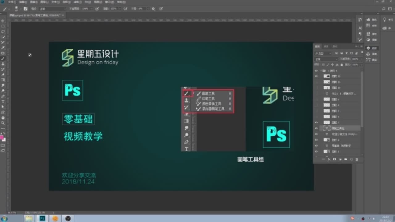Filter layers by type layers icon

pyautogui.click(x=347, y=53)
